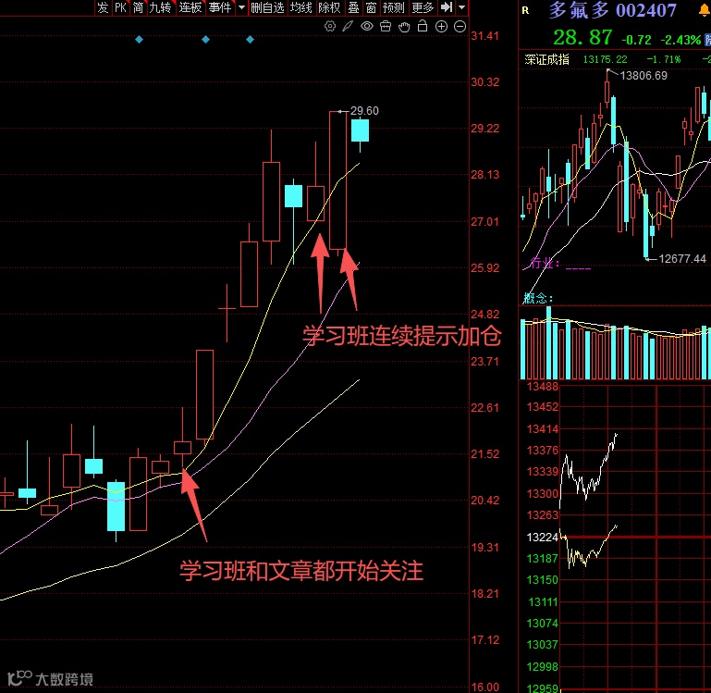Click the latest cyan candlestick on main chart
711x693 pixels.
pos(360,130)
